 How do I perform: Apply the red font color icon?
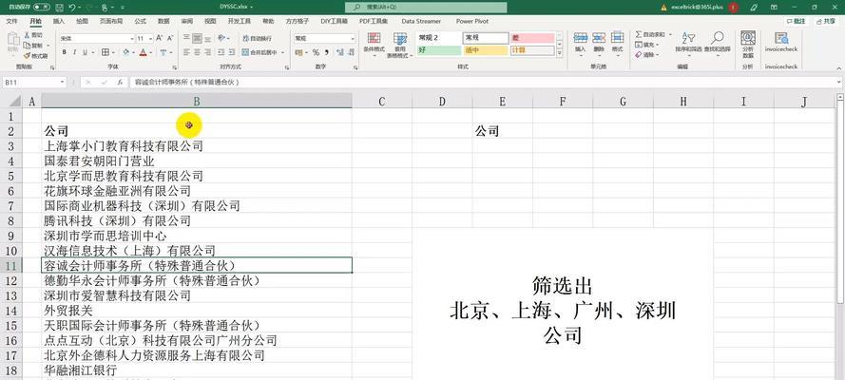(x=143, y=53)
